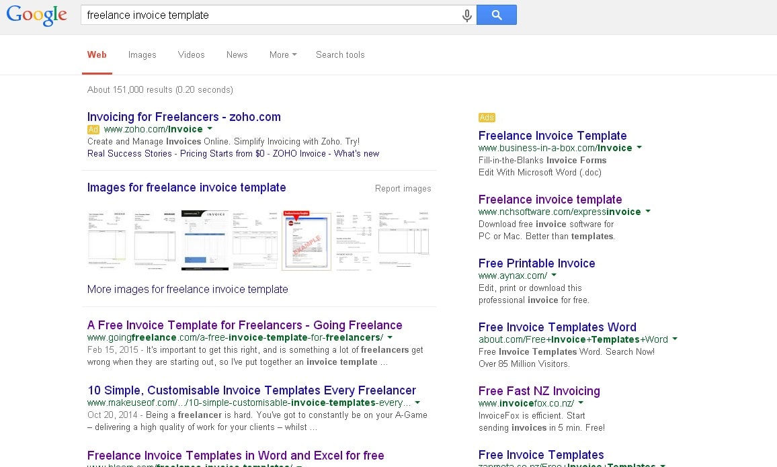
Task: Open the first invoice image thumbnail
Action: (107, 240)
